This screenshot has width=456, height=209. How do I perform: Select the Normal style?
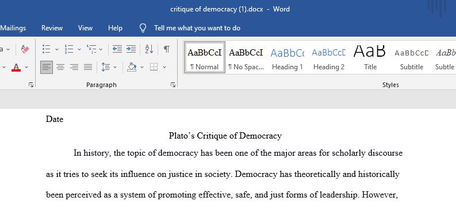click(205, 57)
